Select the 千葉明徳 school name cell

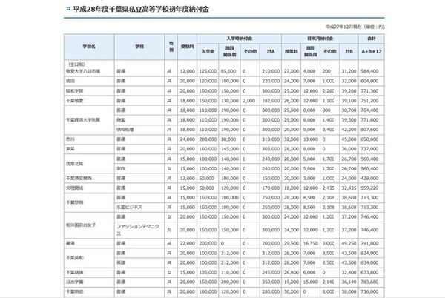pos(89,292)
